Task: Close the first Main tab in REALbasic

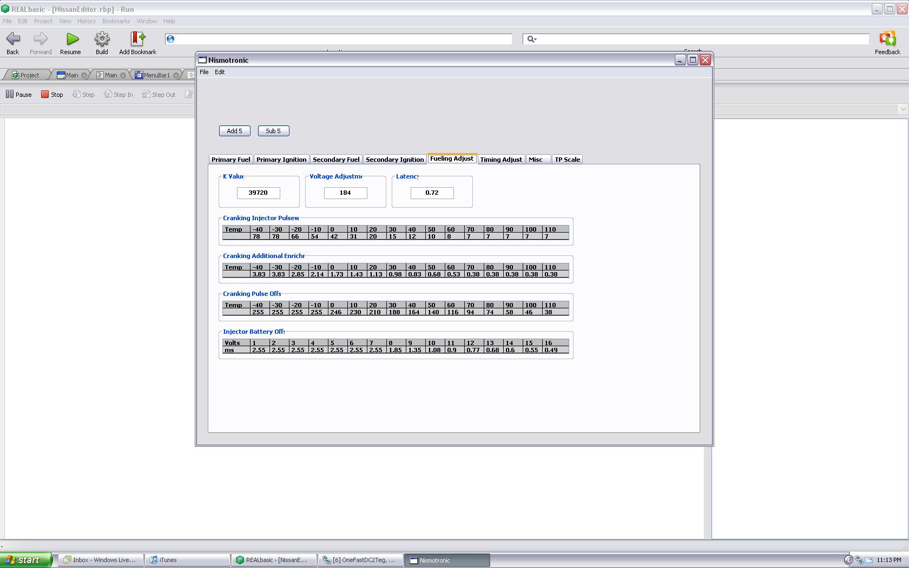Action: pos(84,75)
